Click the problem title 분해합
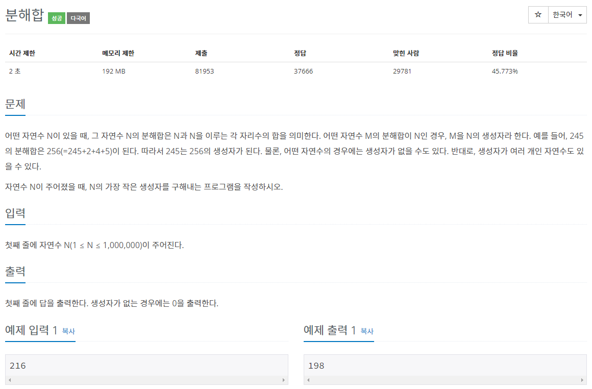Viewport: 592px width, 389px height. click(x=24, y=15)
